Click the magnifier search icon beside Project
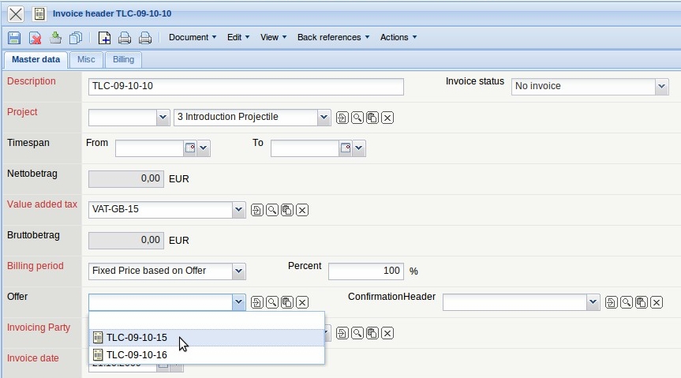Viewport: 681px width, 378px height. coord(357,118)
